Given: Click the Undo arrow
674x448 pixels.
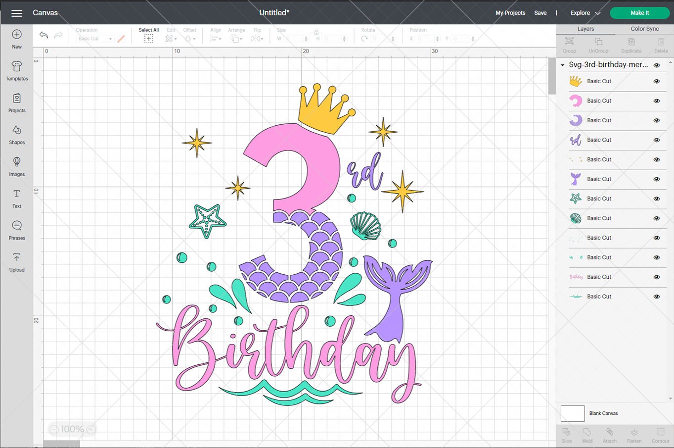Looking at the screenshot, I should (44, 35).
